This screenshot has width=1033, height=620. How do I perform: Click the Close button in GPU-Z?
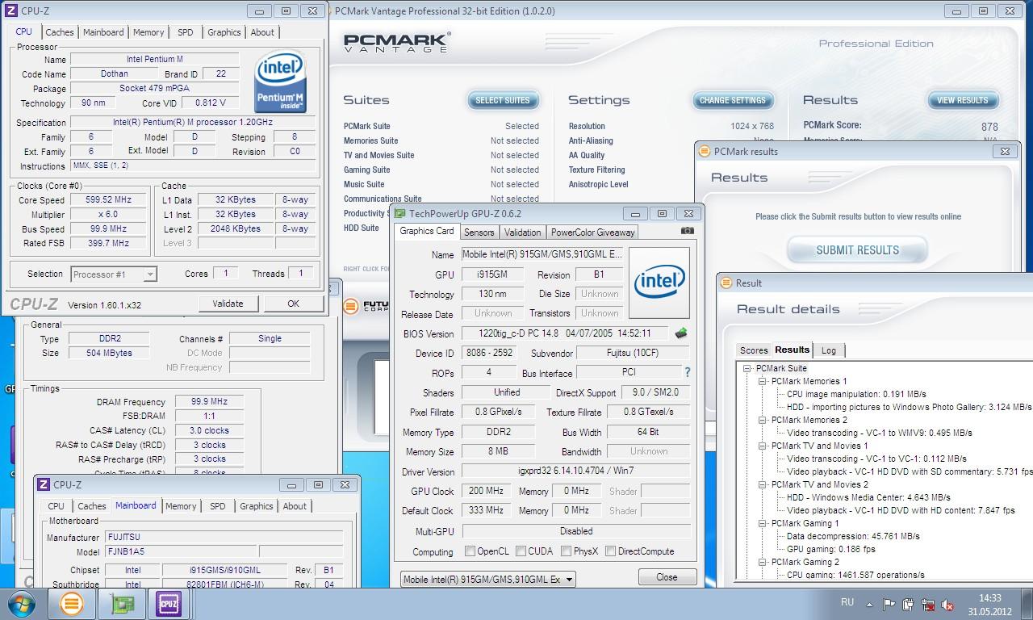click(x=667, y=577)
